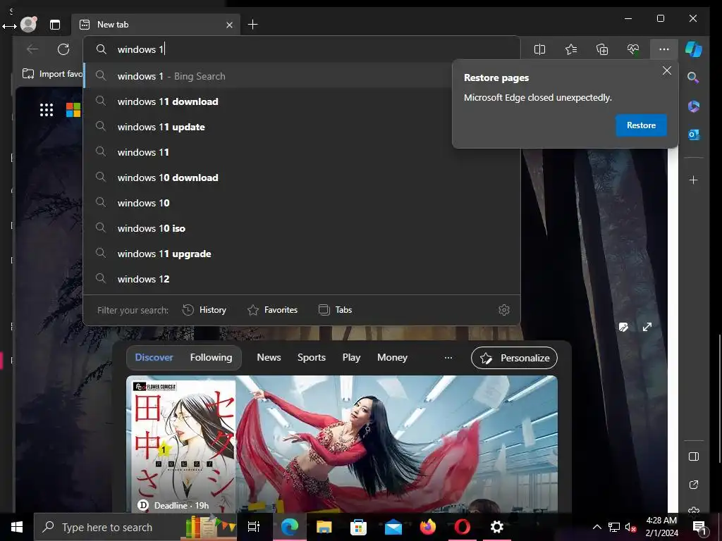This screenshot has width=722, height=541.
Task: Click the Personalize button
Action: pyautogui.click(x=514, y=358)
